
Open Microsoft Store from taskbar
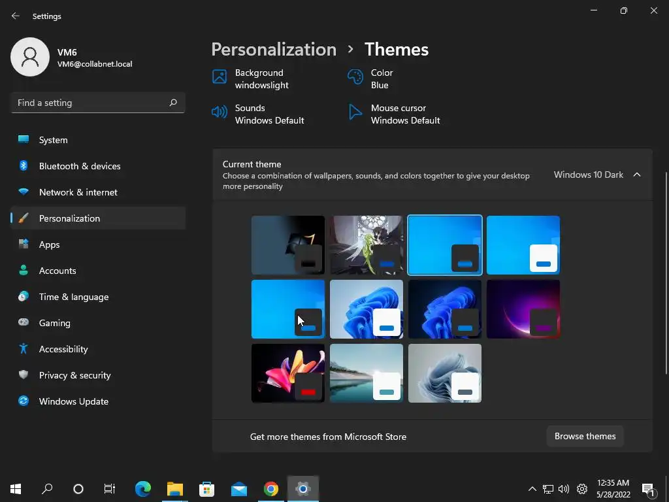coord(207,488)
